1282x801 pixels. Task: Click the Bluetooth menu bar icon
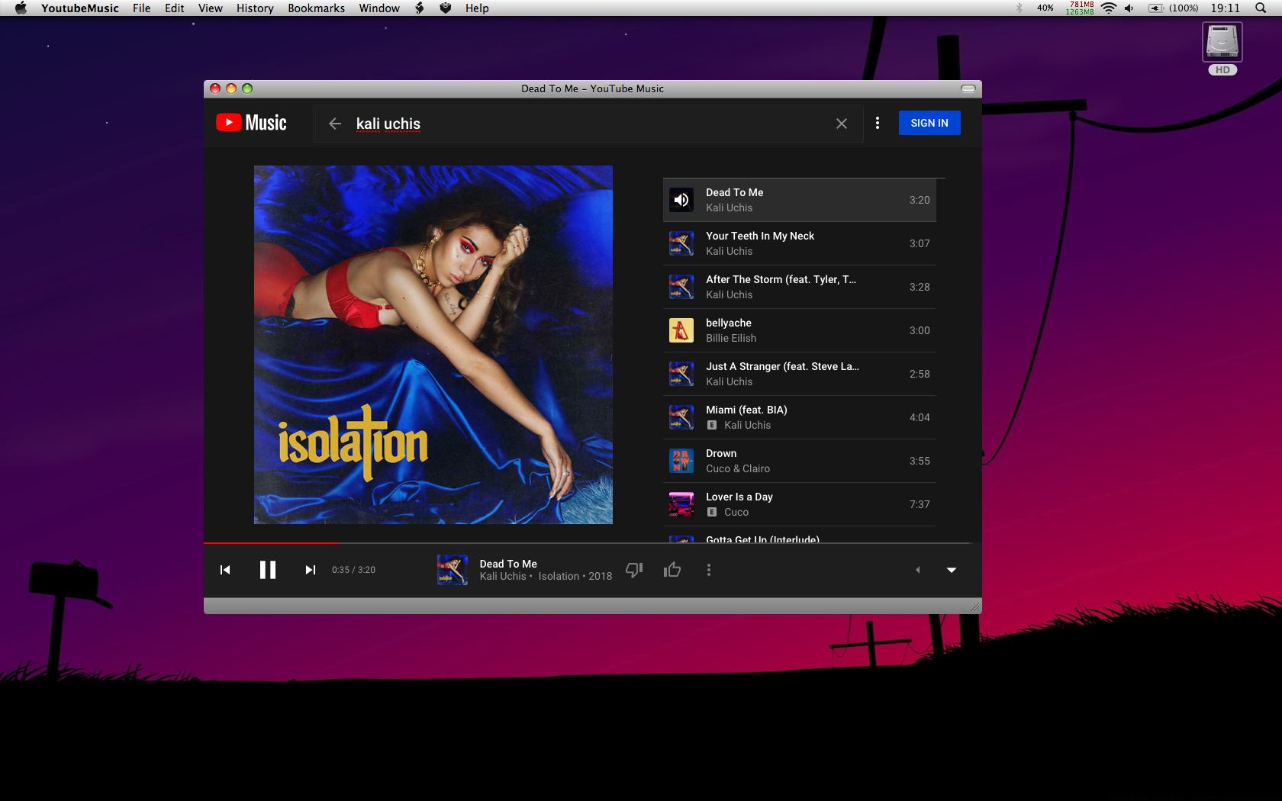tap(1019, 8)
